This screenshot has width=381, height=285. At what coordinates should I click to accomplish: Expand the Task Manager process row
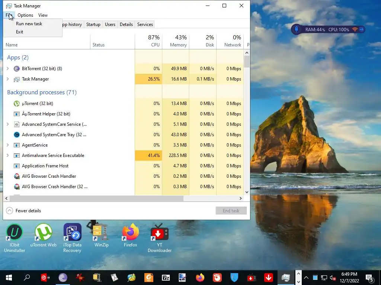click(x=7, y=79)
